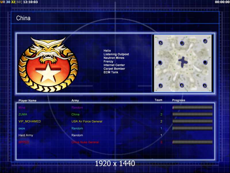Click the unnumbered start marker on minimap's right edge

205,62
